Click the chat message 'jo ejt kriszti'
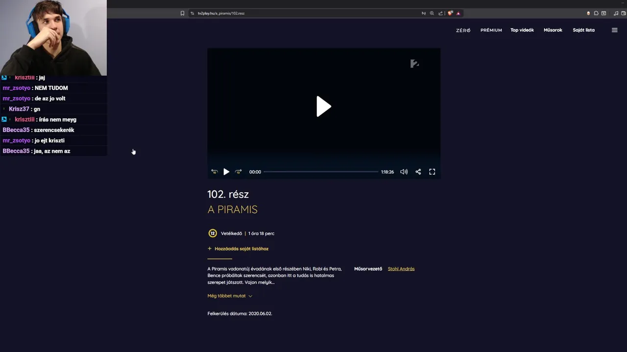627x352 pixels. point(49,140)
